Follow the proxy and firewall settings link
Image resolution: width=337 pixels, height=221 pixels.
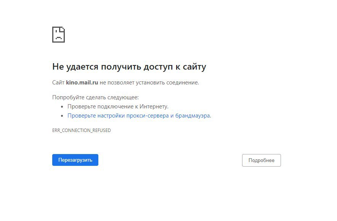pos(139,116)
